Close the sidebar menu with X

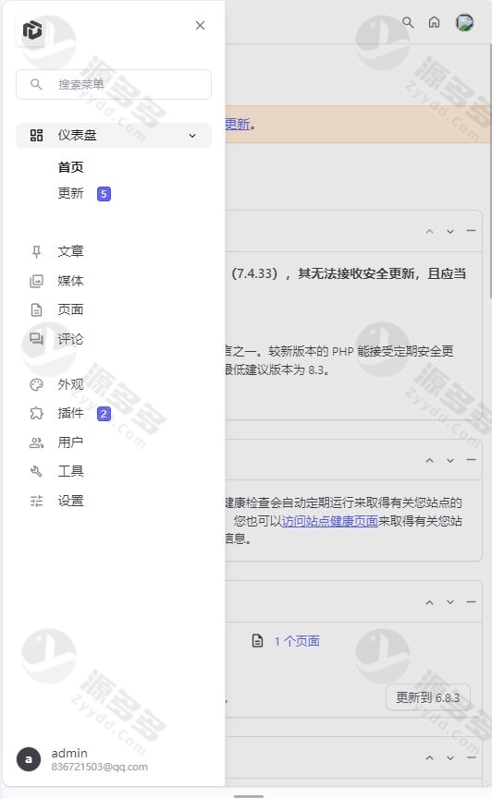tap(200, 26)
